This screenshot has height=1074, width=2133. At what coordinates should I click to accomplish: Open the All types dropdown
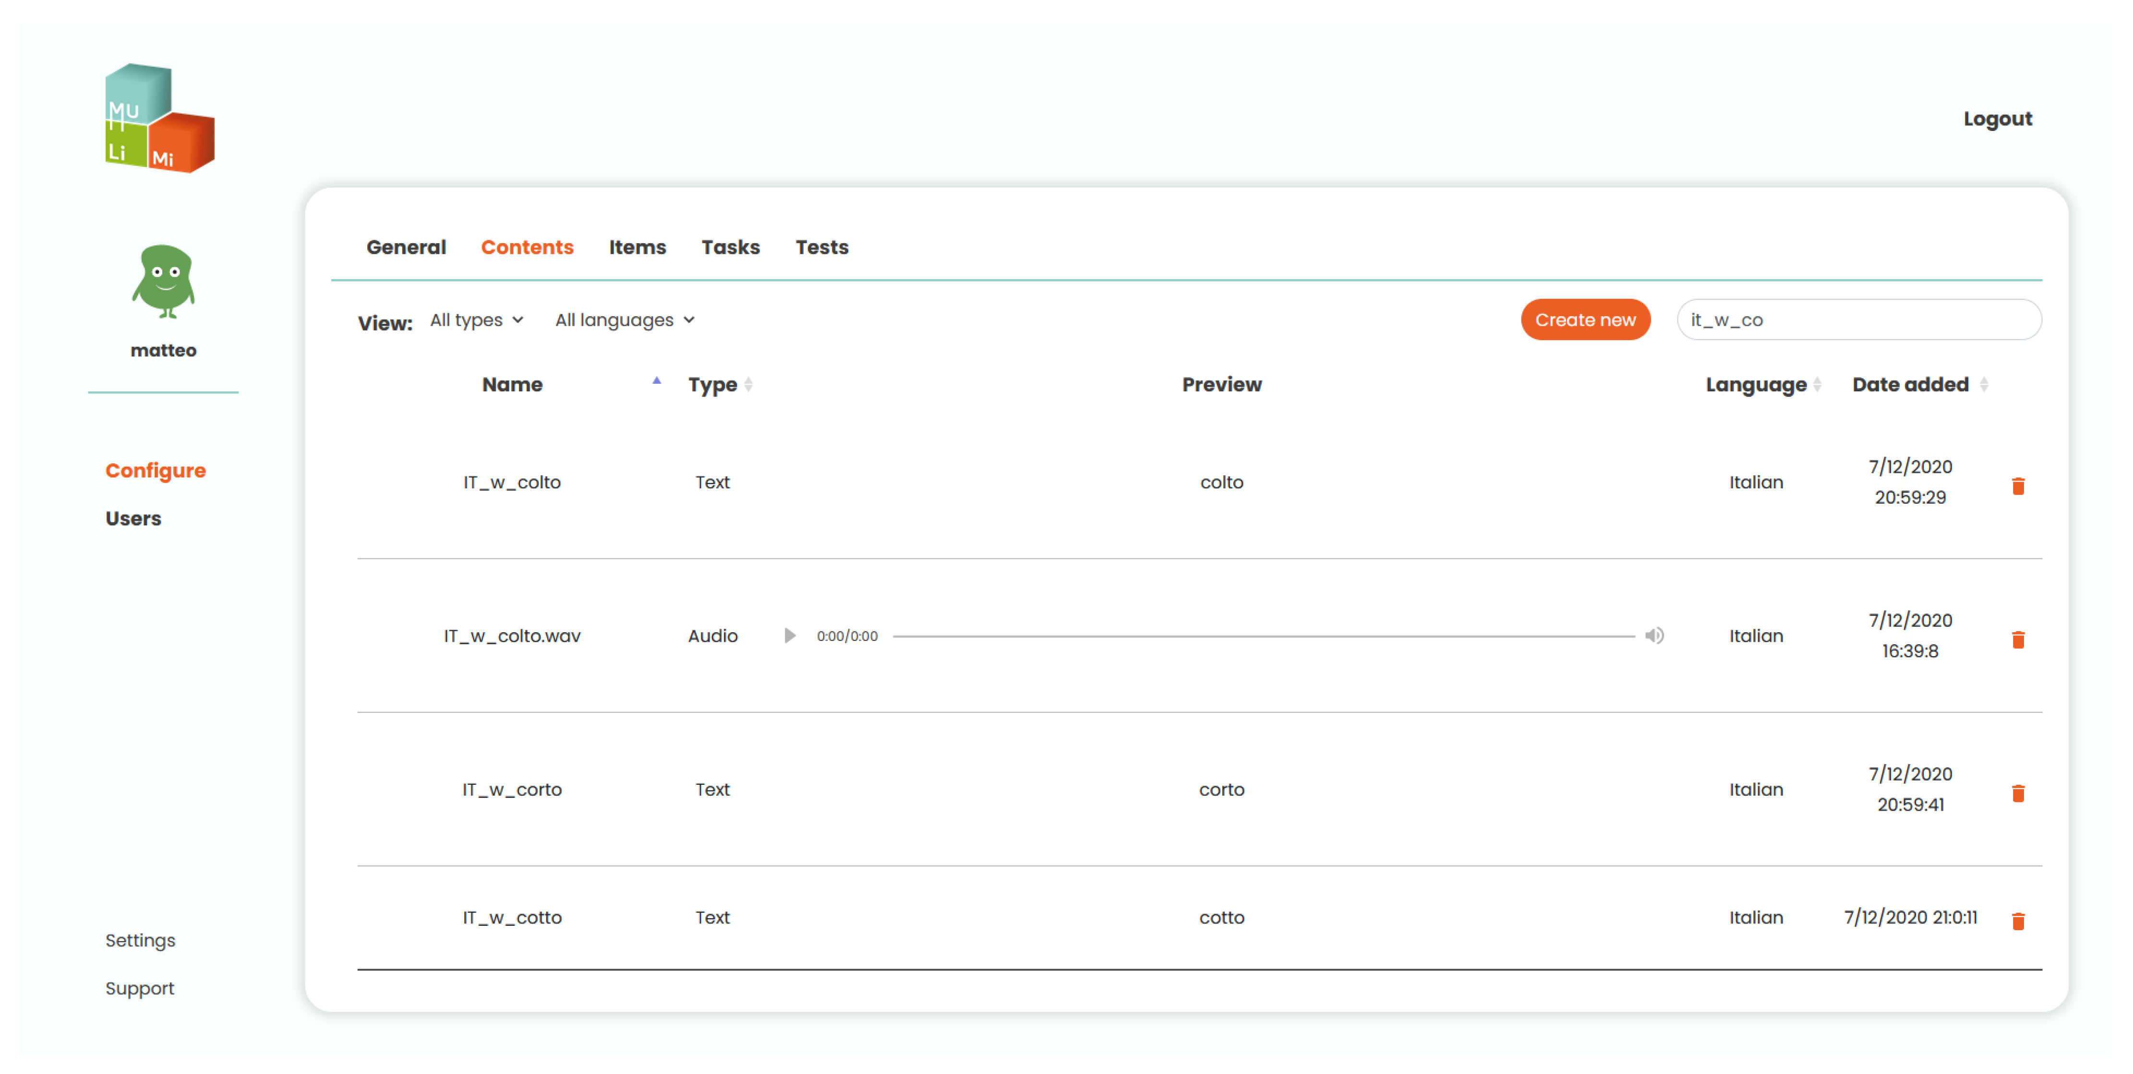(476, 320)
